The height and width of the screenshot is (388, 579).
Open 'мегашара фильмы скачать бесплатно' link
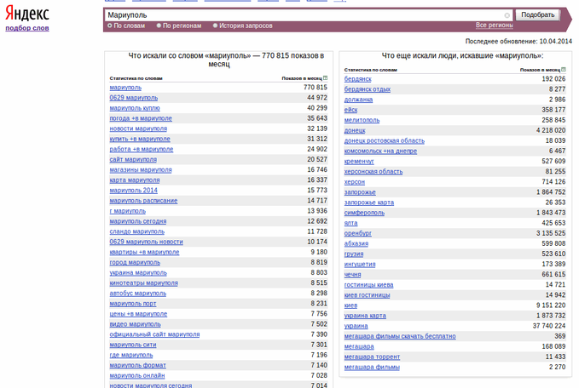400,336
